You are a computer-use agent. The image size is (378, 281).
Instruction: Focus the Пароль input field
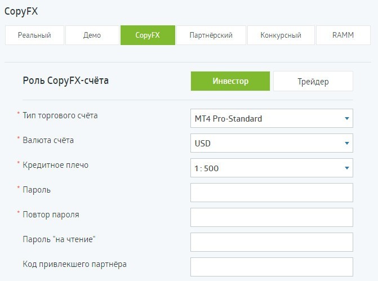(272, 193)
